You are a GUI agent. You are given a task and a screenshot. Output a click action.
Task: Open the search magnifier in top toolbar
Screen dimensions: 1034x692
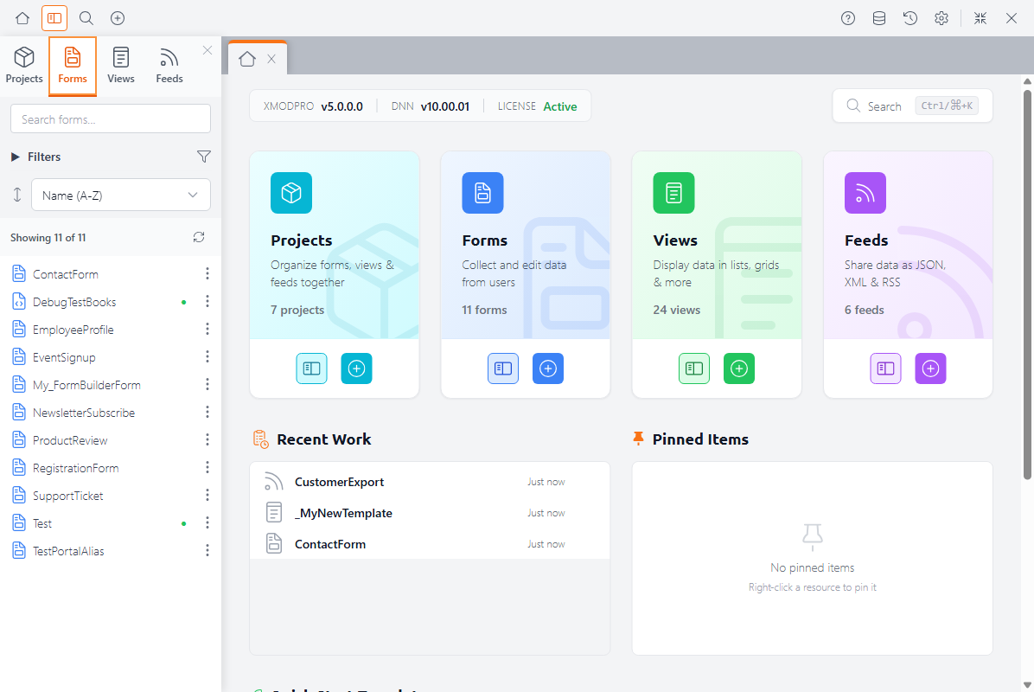[x=86, y=18]
